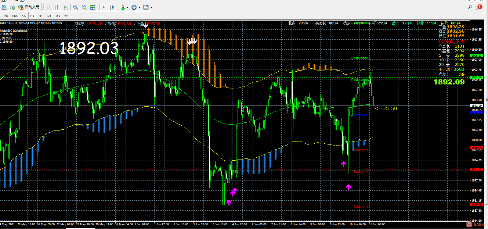Screen dimensions: 488x229
Task: Click the Support 2 level label
Action: pos(361,172)
